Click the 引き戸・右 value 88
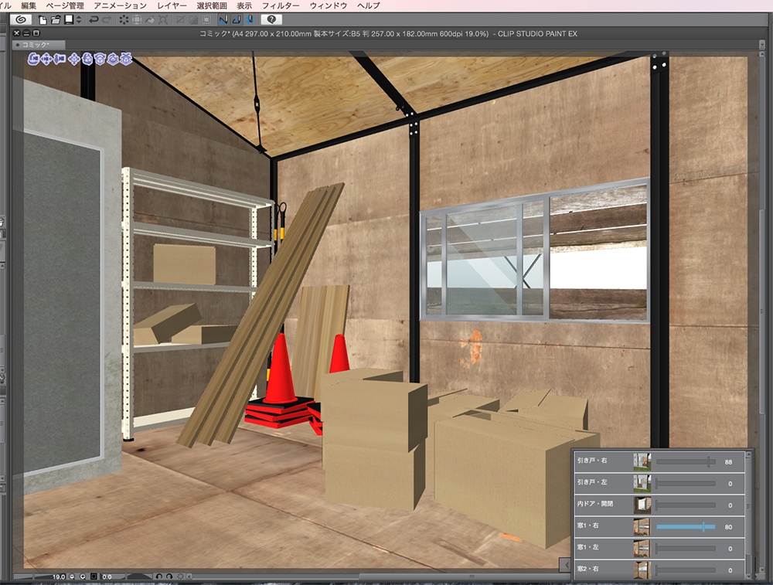The image size is (773, 585). tap(728, 462)
